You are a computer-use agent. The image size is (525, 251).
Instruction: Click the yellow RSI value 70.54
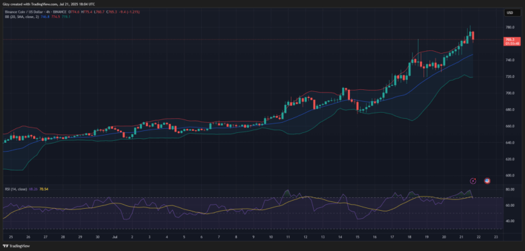click(44, 189)
